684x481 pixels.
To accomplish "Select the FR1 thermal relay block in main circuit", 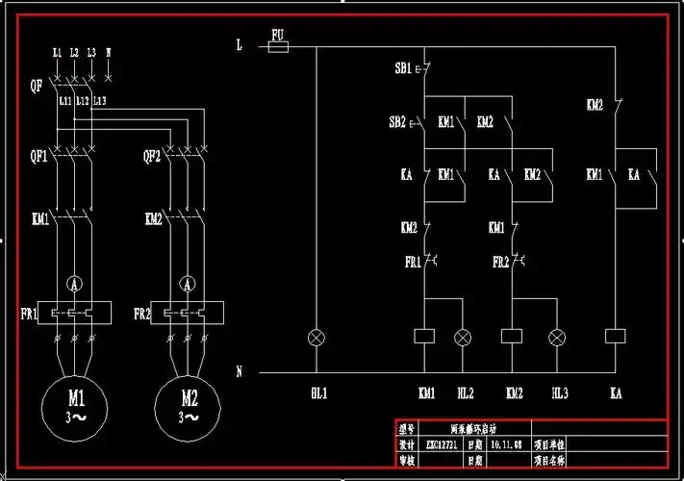I will [74, 313].
